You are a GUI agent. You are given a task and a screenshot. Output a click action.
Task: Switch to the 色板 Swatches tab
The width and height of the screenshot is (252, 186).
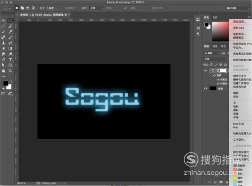[x=215, y=17]
